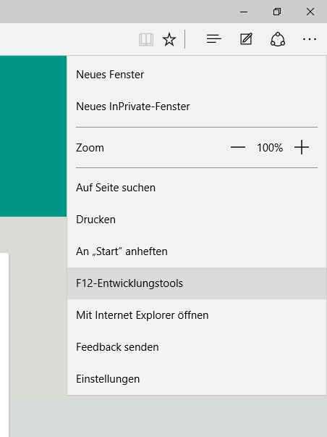The width and height of the screenshot is (327, 437).
Task: Open F12-Entwicklungstools
Action: 197,283
